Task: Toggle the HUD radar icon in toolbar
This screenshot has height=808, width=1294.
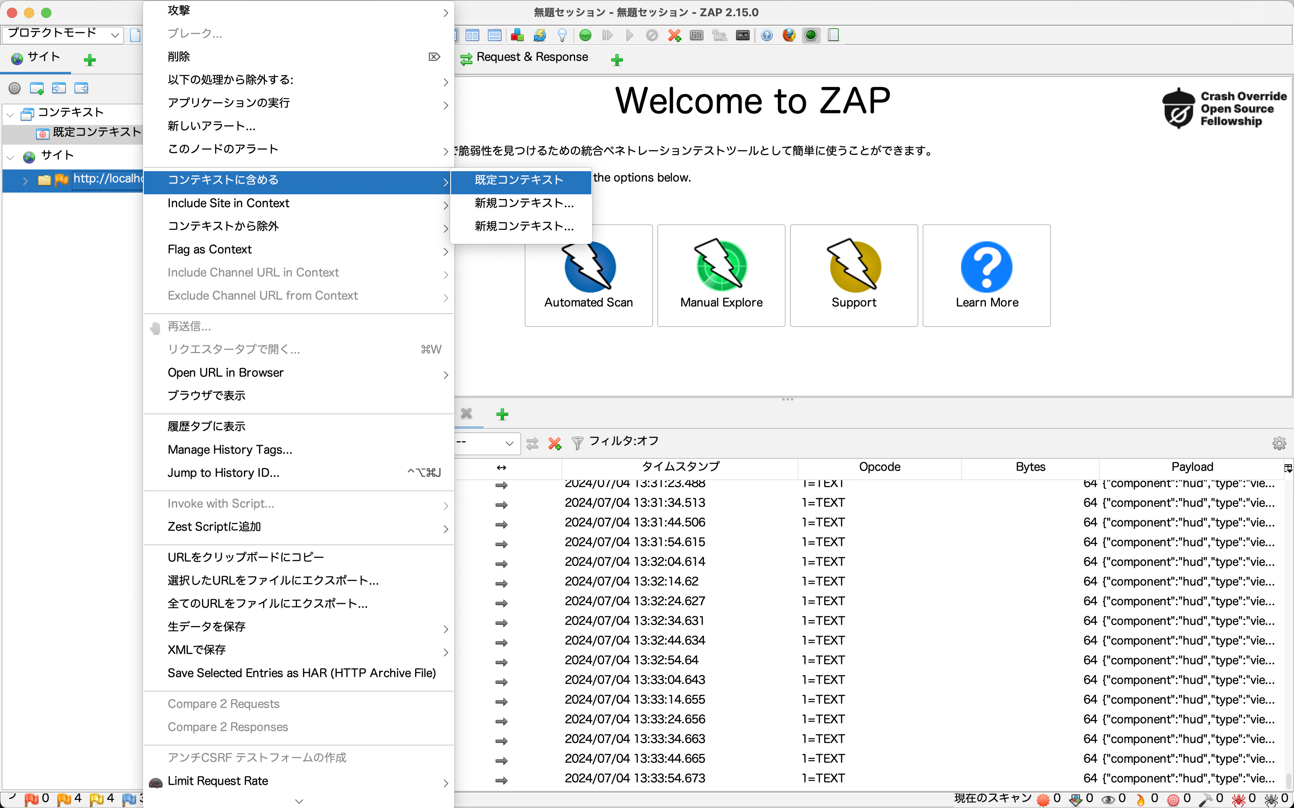Action: 810,35
